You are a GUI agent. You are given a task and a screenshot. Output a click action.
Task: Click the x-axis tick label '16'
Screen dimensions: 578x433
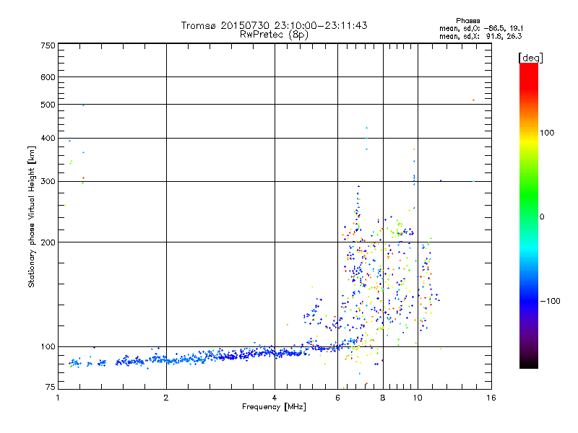point(491,398)
